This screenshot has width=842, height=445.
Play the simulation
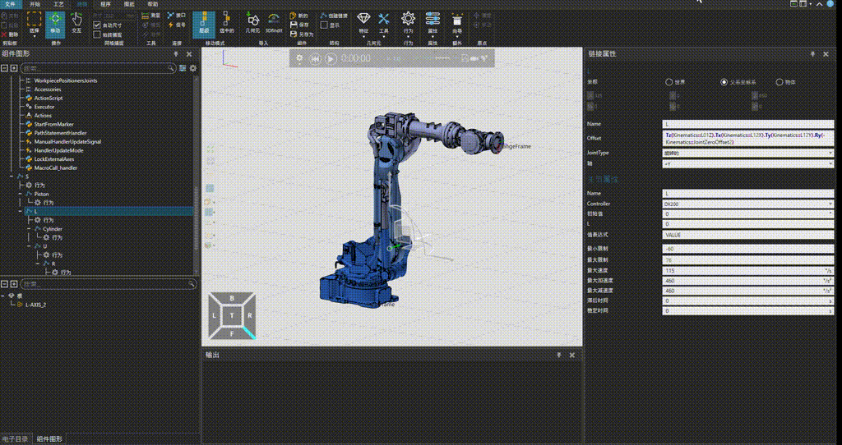tap(331, 58)
